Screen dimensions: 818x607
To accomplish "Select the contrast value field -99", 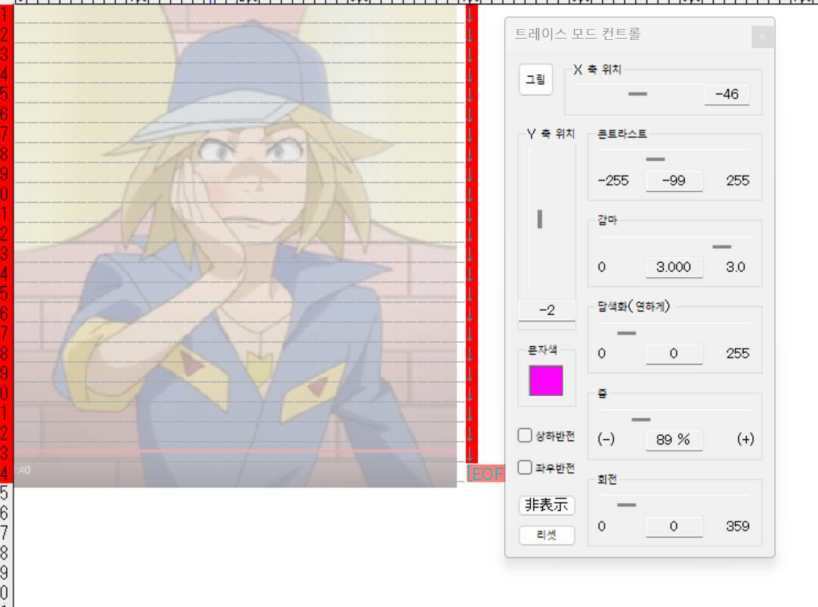I will point(674,181).
